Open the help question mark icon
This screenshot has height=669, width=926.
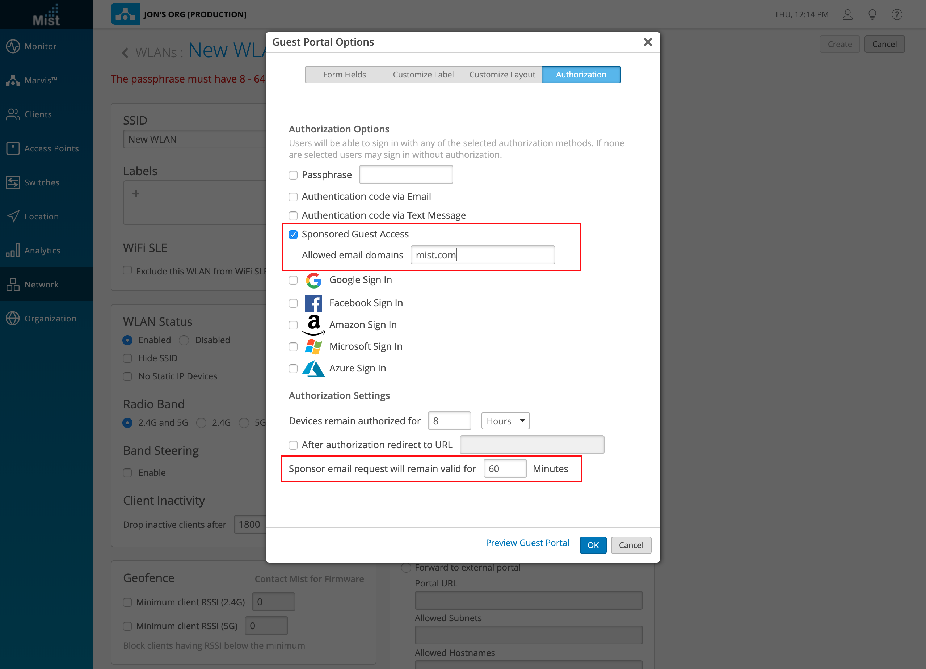click(897, 15)
